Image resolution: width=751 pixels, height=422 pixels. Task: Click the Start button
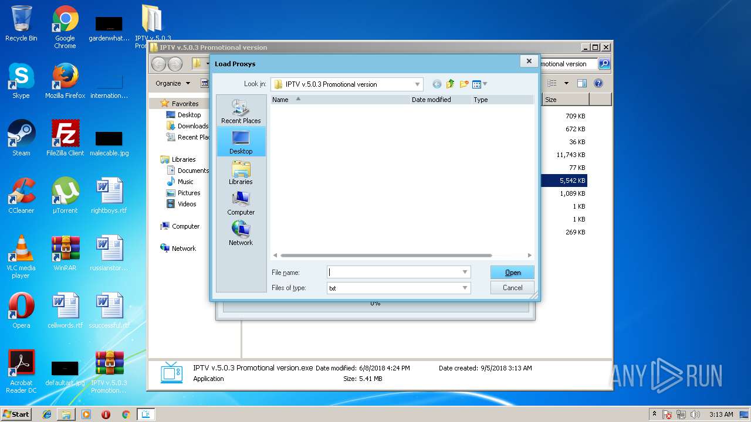pyautogui.click(x=16, y=414)
